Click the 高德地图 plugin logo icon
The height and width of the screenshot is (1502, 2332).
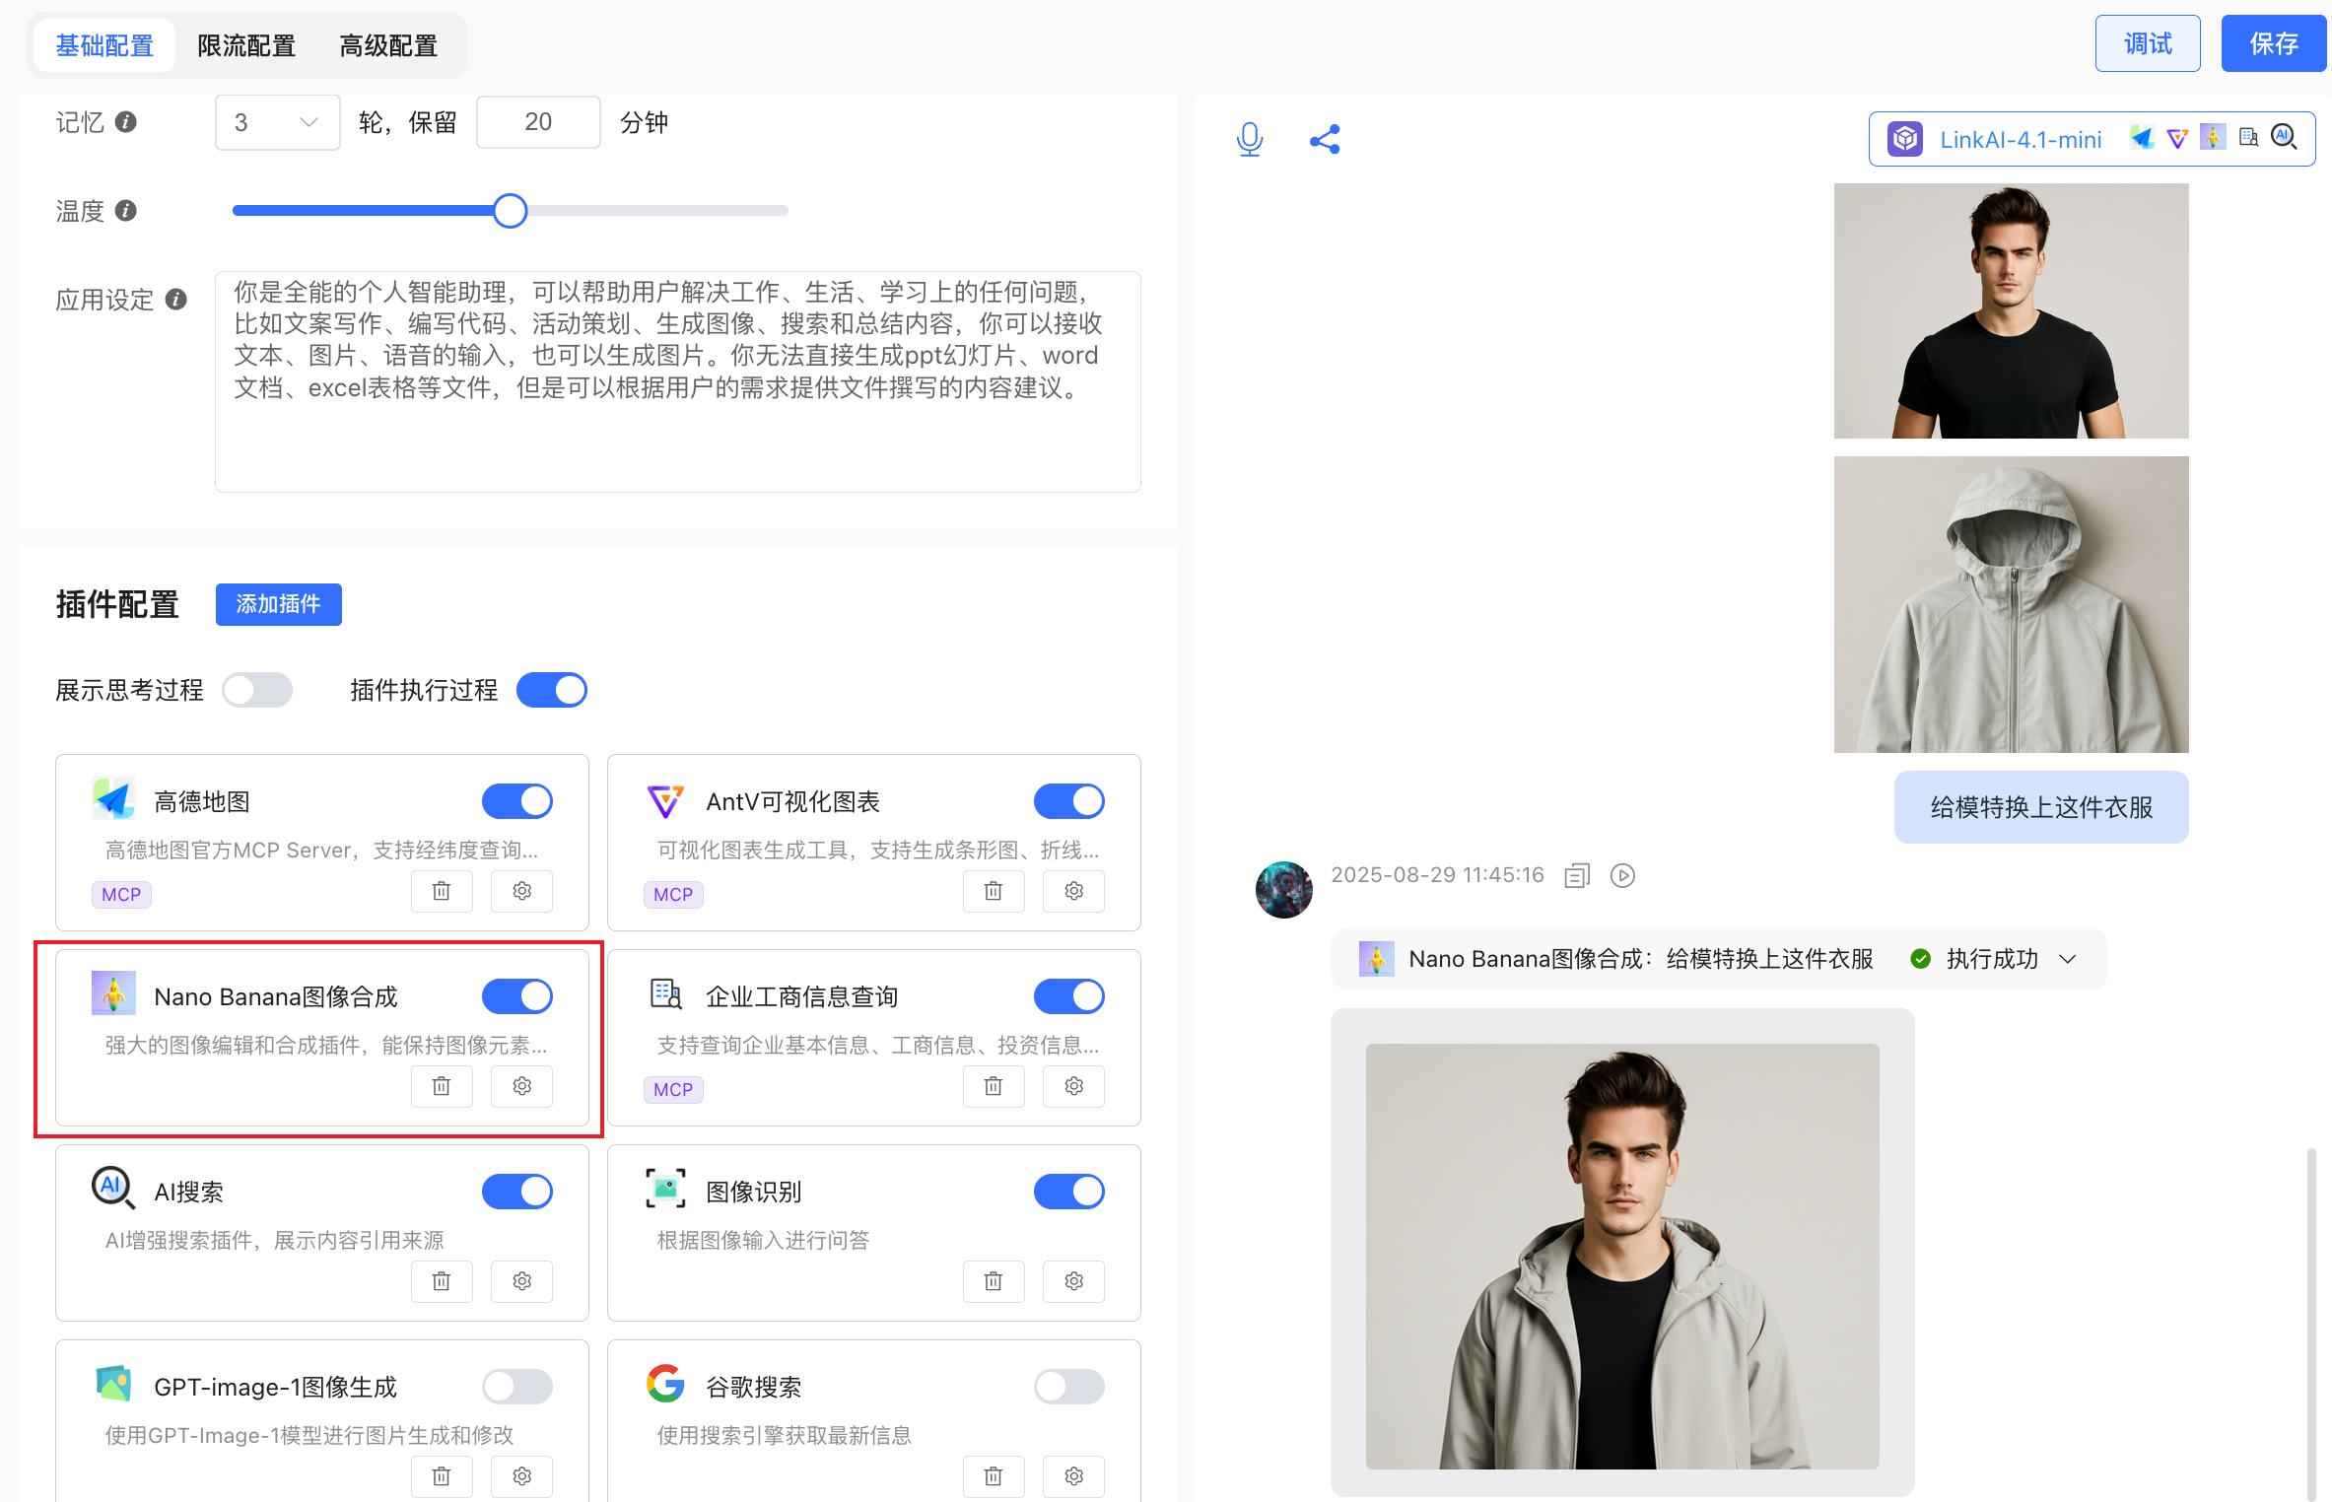pos(113,799)
